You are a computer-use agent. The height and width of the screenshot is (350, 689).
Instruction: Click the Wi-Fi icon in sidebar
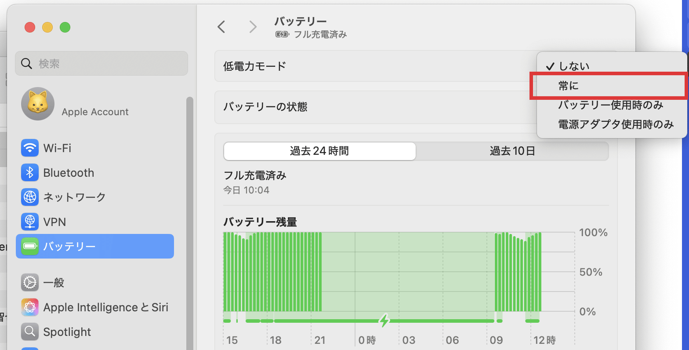point(30,148)
